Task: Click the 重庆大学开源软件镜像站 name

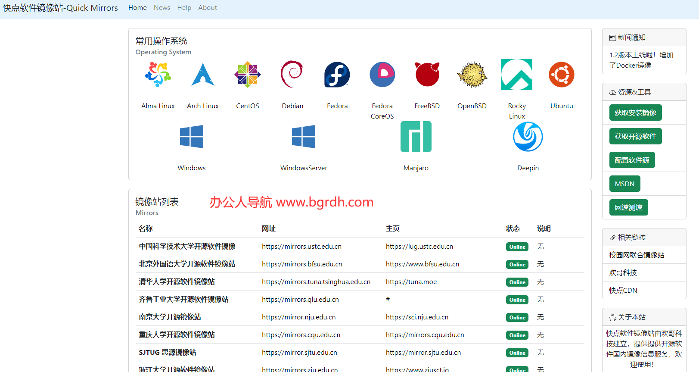Action: tap(177, 335)
